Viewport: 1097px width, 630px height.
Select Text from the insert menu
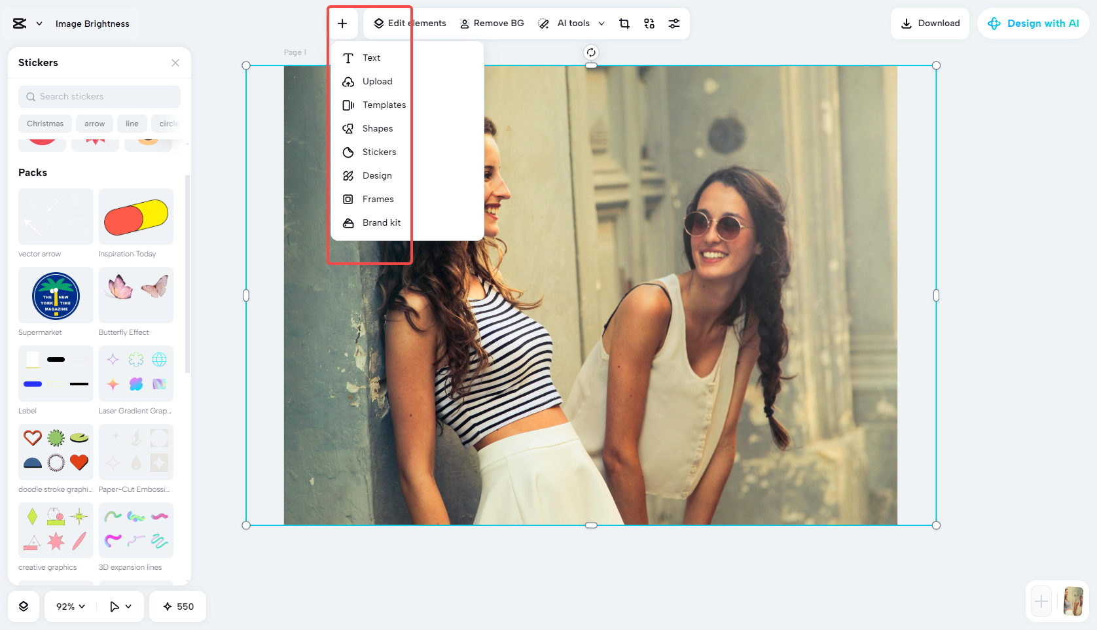pyautogui.click(x=371, y=58)
